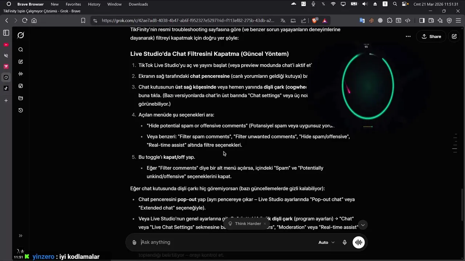The width and height of the screenshot is (465, 261).
Task: Start dictation with microphone icon
Action: click(x=345, y=242)
